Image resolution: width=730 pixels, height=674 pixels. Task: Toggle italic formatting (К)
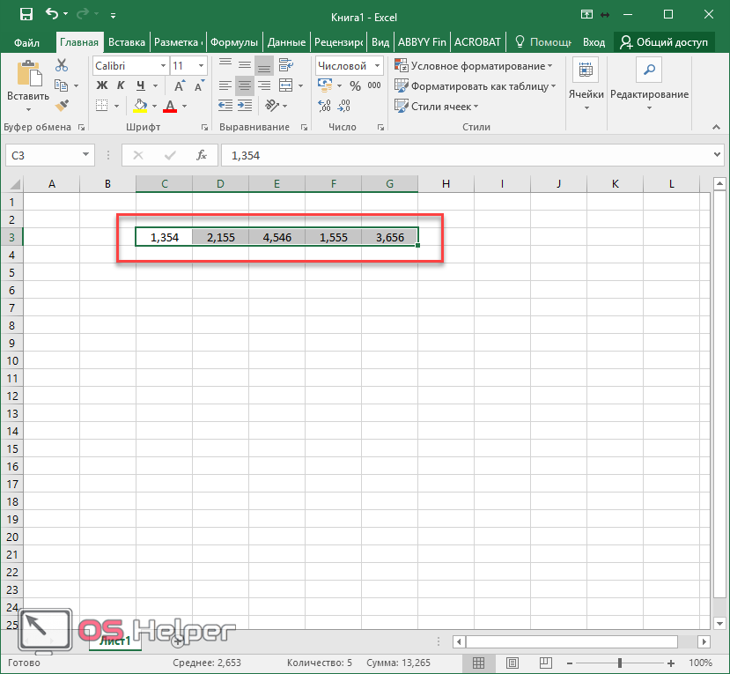(121, 85)
